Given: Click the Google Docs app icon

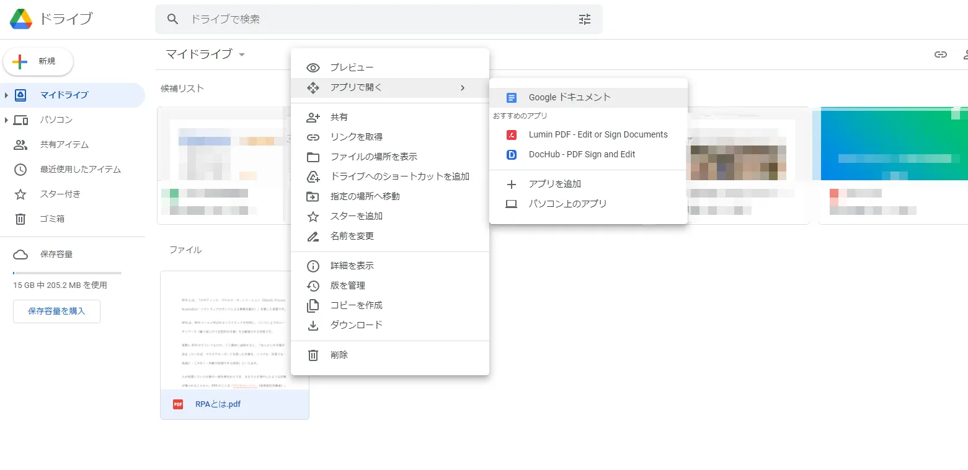Looking at the screenshot, I should 512,97.
